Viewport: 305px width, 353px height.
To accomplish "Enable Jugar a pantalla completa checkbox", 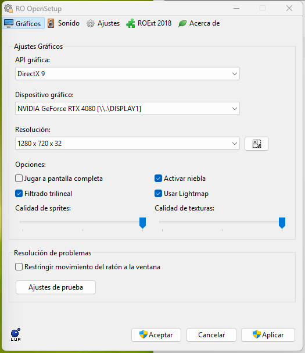I will pos(19,179).
